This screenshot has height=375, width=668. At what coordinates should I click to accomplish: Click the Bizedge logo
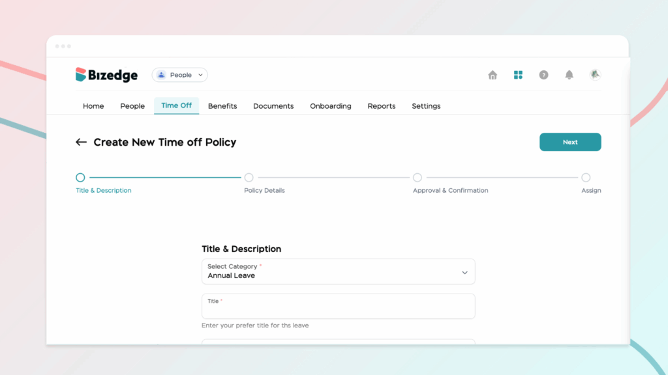click(x=107, y=75)
